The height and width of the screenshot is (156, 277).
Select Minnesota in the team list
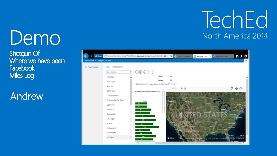pyautogui.click(x=118, y=133)
